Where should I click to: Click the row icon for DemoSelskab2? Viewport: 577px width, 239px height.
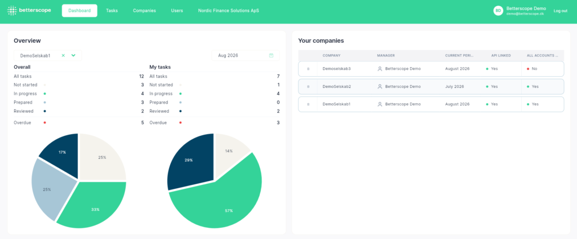pyautogui.click(x=308, y=87)
